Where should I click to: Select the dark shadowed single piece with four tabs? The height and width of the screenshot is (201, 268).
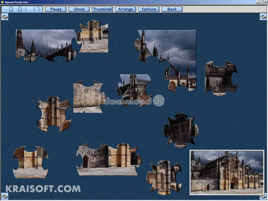click(181, 130)
